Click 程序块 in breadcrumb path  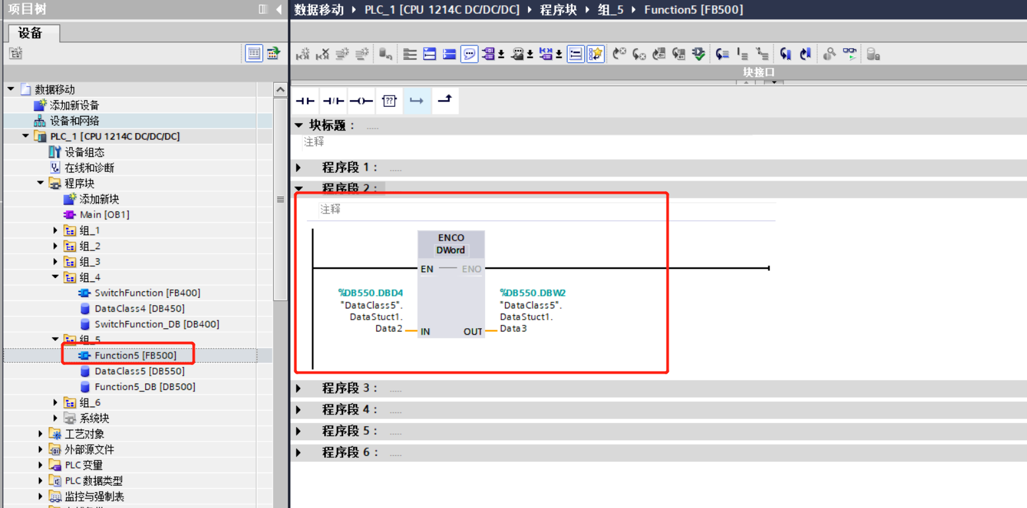click(558, 9)
